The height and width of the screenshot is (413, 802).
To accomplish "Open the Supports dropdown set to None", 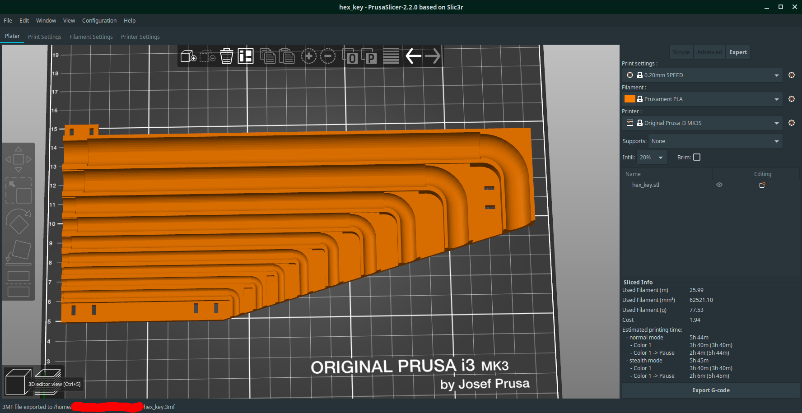I will [x=715, y=141].
